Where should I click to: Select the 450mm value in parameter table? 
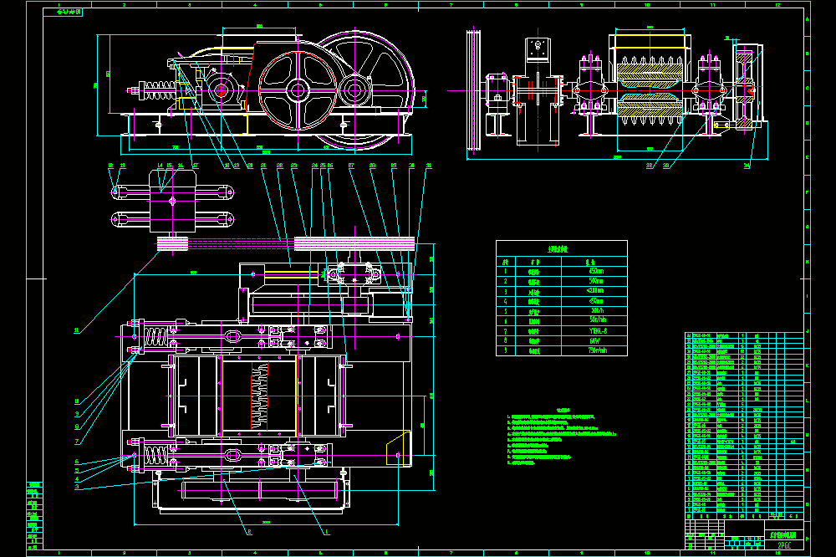[x=595, y=271]
